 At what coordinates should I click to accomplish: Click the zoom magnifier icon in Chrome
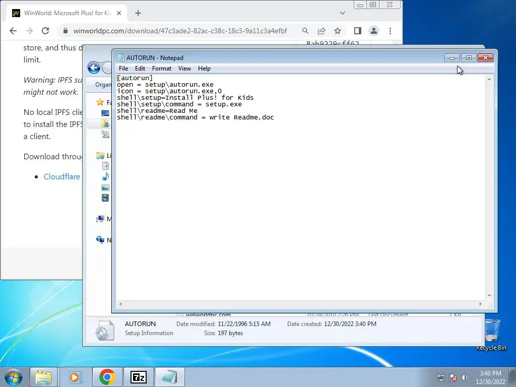pos(305,31)
